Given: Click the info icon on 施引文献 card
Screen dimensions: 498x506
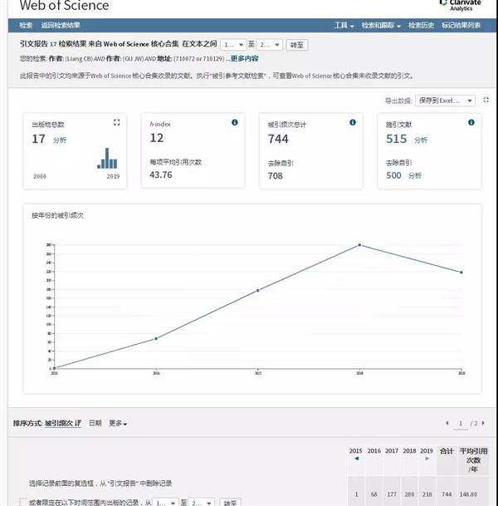Looking at the screenshot, I should coord(471,122).
